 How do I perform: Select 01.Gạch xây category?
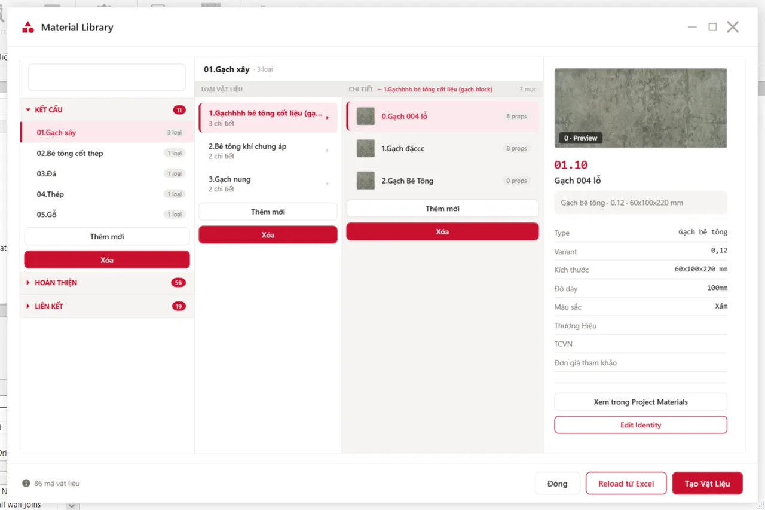click(x=107, y=132)
